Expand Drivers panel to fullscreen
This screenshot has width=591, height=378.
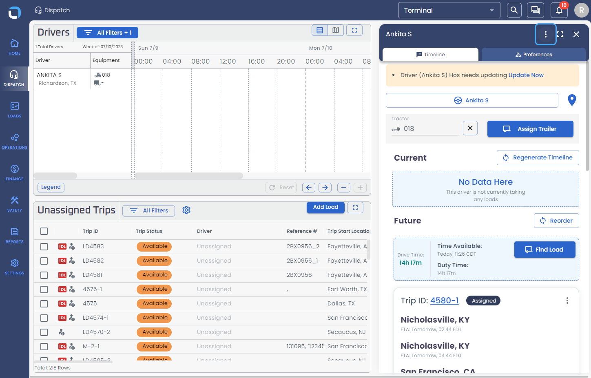click(354, 30)
